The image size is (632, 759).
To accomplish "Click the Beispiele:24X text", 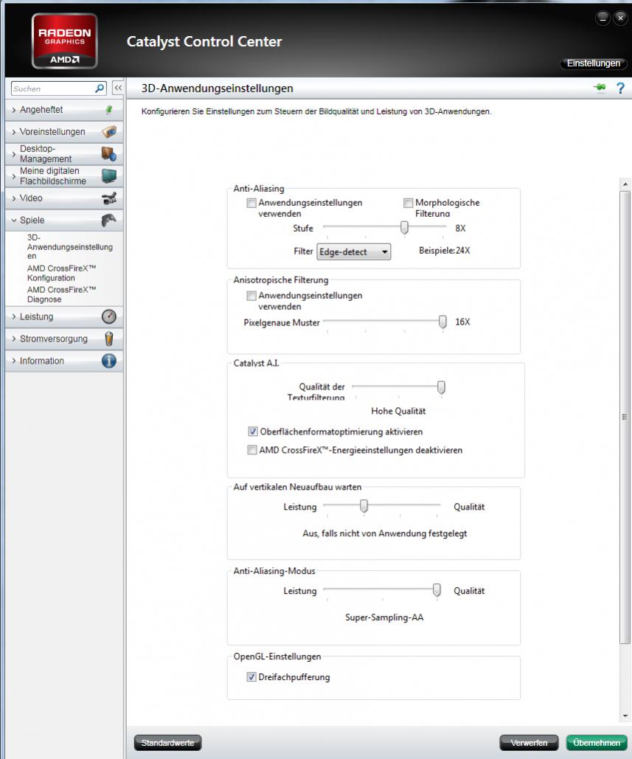I will pos(444,251).
